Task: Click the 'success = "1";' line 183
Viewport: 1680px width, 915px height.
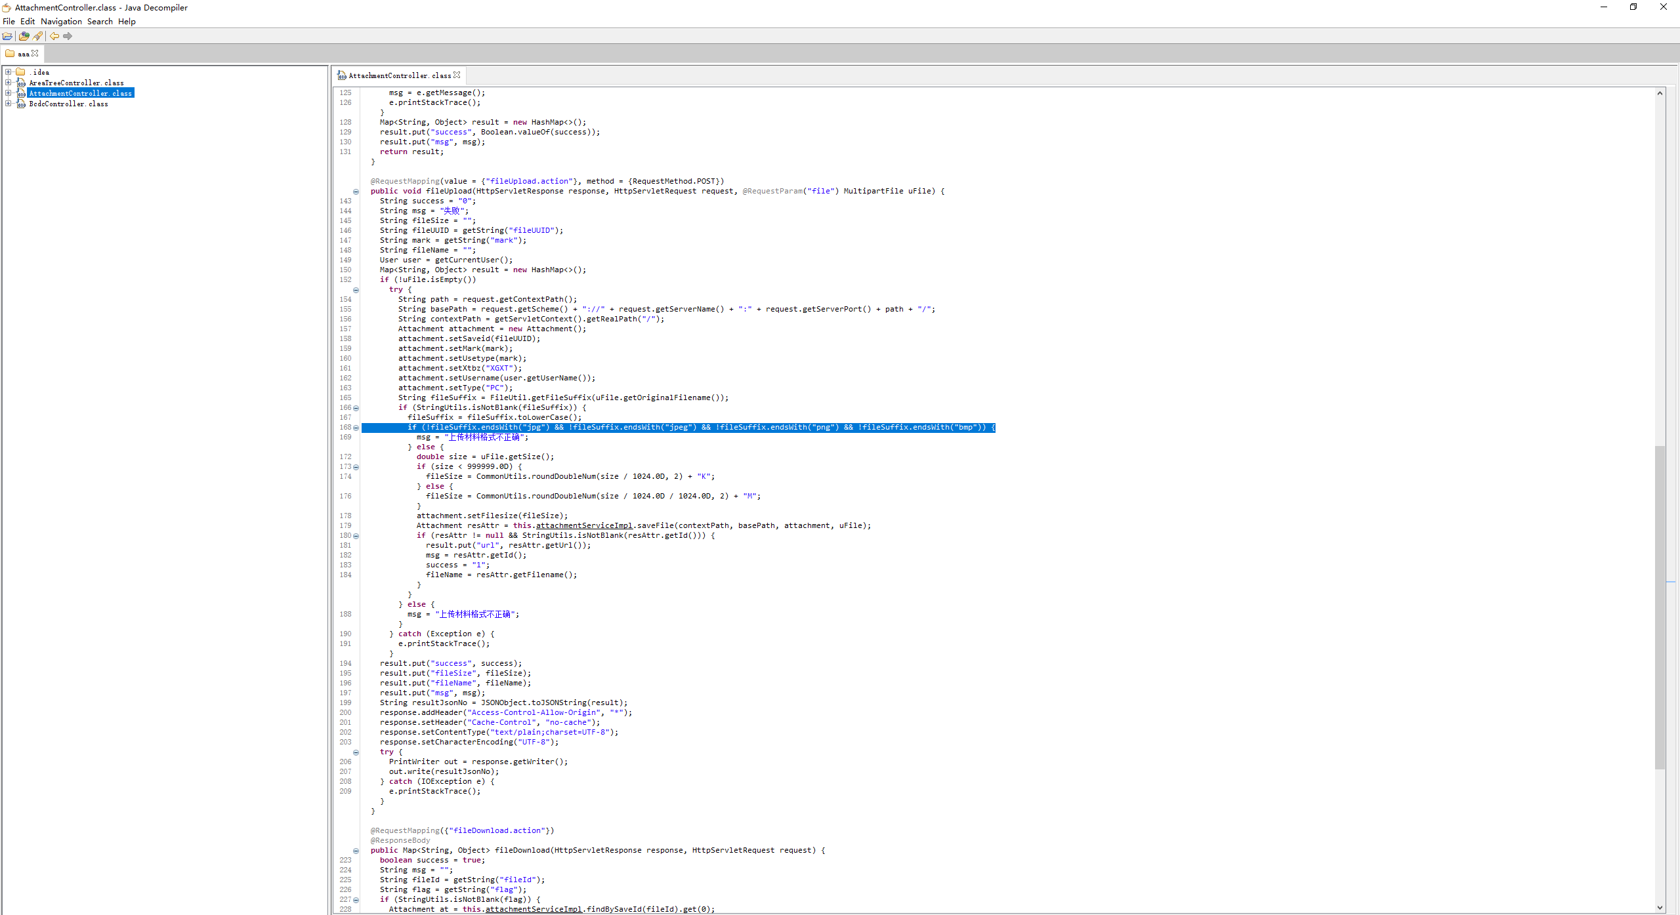Action: point(457,565)
